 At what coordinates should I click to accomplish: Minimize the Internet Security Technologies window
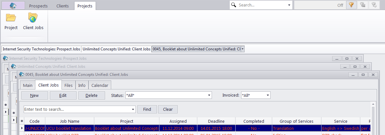337,59
